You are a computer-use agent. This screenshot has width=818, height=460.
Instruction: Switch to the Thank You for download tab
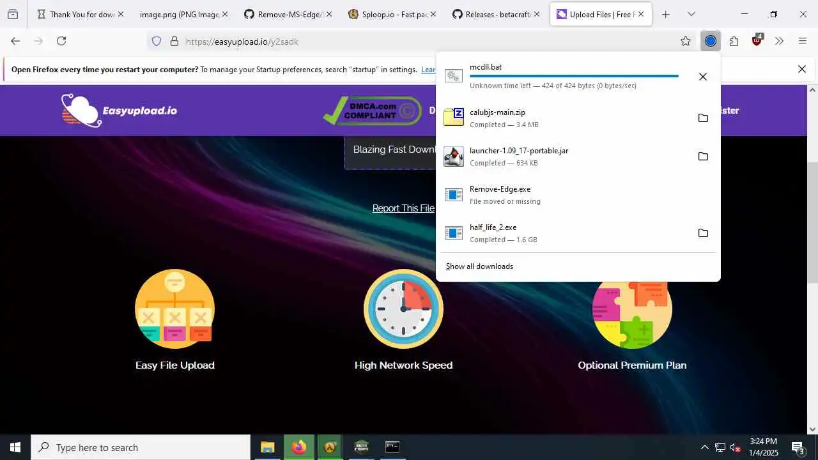(79, 14)
